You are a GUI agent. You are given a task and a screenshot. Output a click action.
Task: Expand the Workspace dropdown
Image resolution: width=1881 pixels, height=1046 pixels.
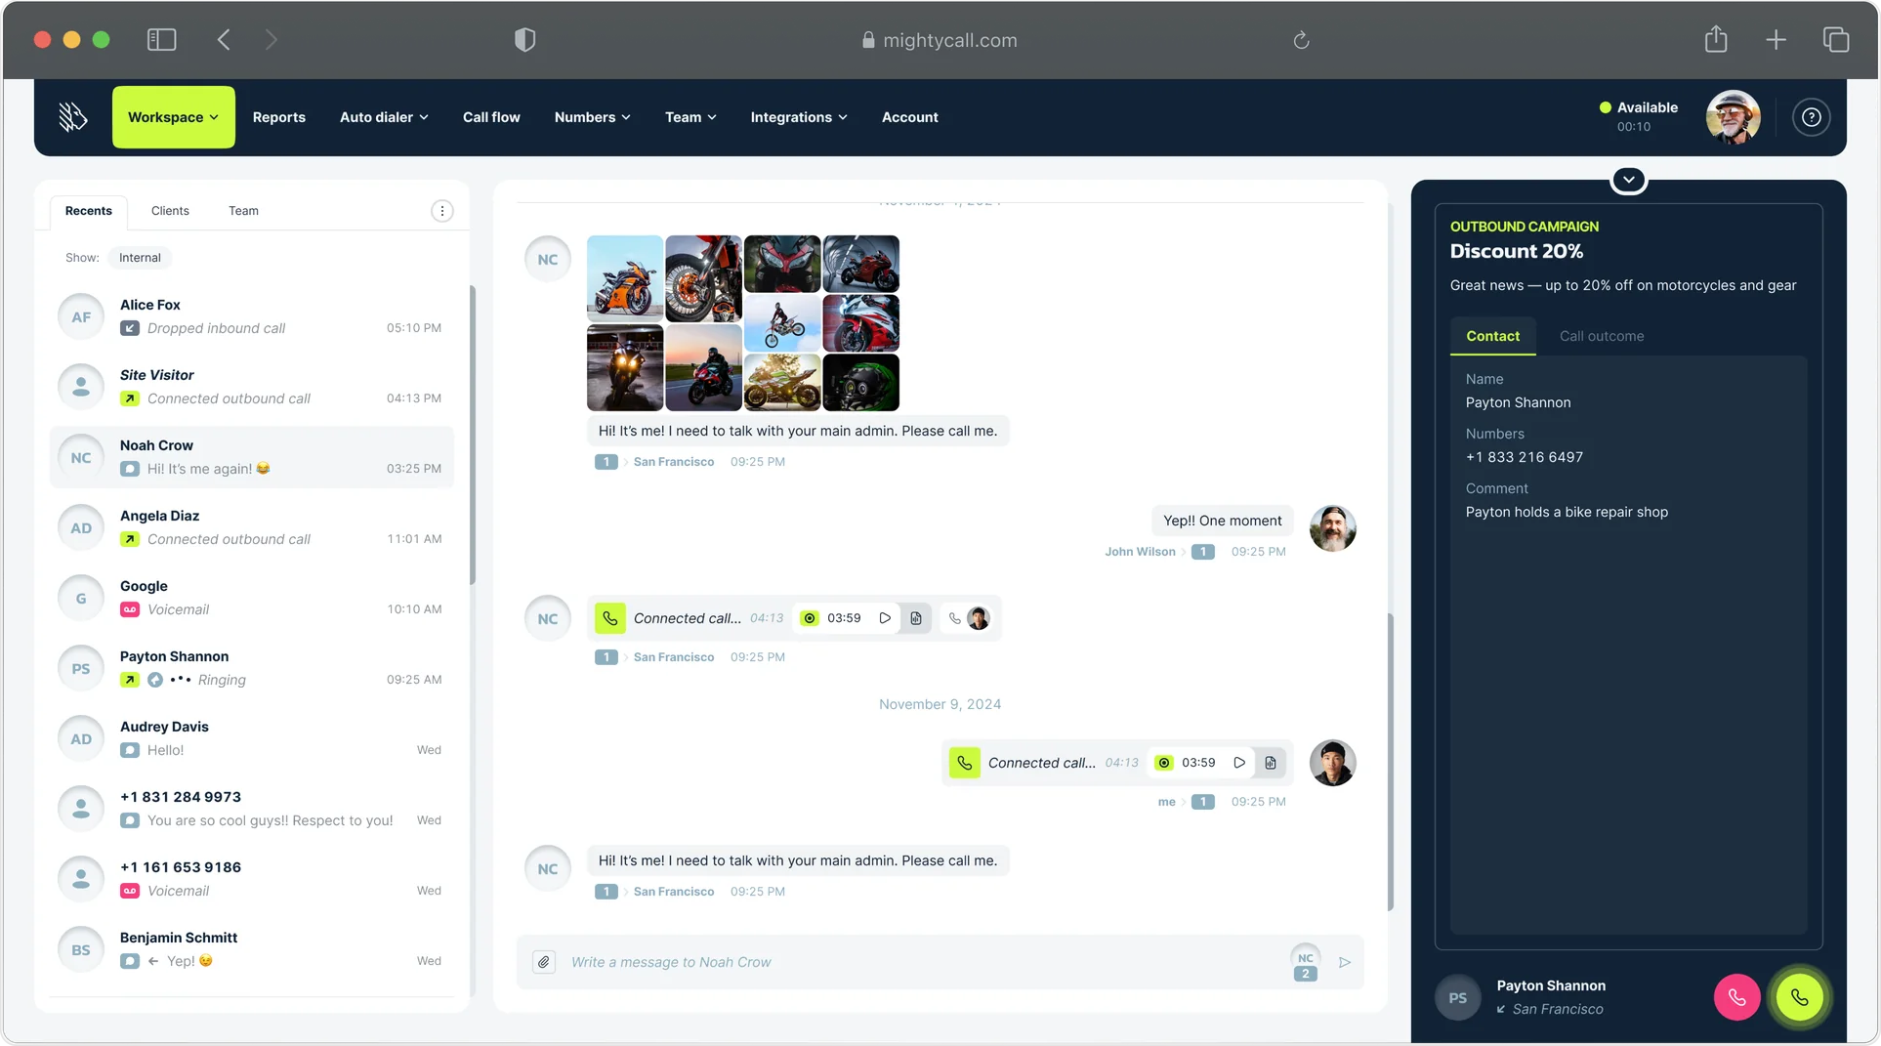(x=173, y=117)
